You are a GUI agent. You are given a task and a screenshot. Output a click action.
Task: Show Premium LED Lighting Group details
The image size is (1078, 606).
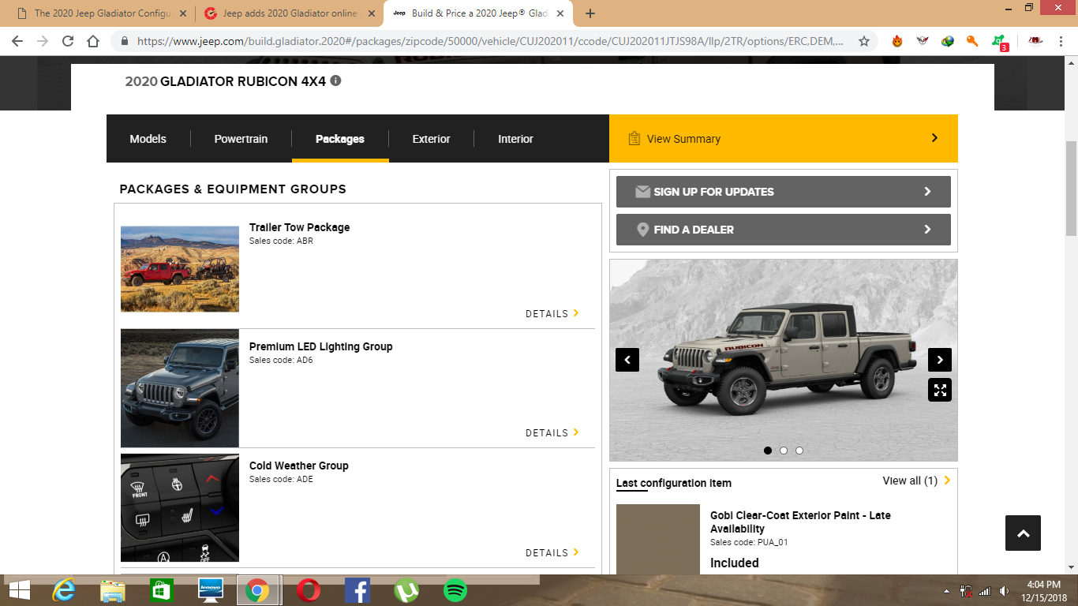[x=552, y=433]
